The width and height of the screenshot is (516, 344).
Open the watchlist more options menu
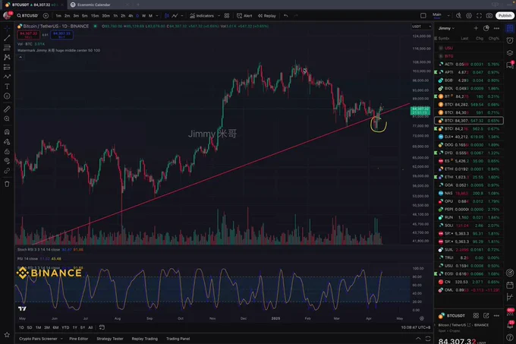(x=496, y=28)
